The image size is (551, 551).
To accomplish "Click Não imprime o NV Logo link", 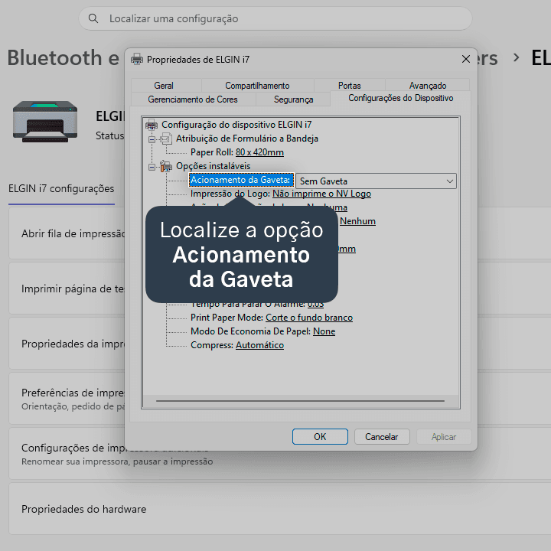I will click(x=322, y=194).
